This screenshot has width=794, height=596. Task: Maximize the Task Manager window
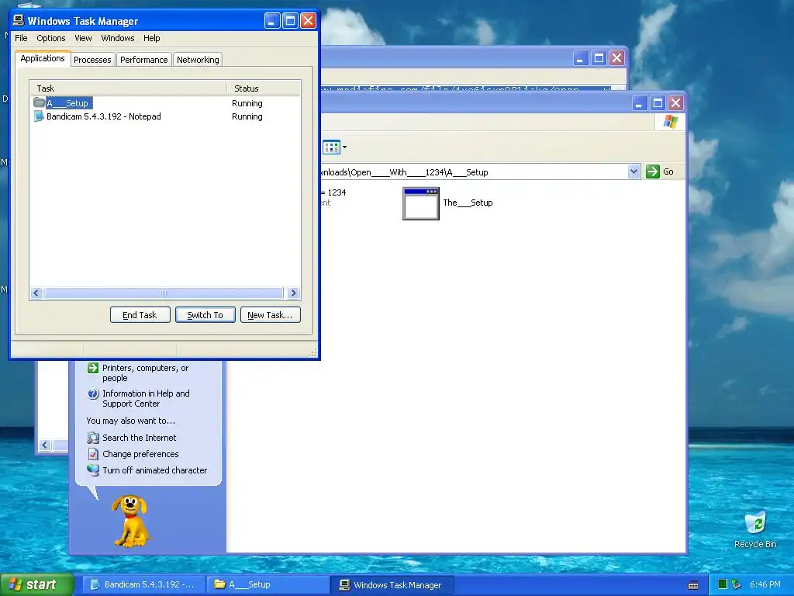290,21
